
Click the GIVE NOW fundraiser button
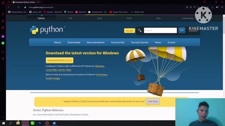[153, 101]
